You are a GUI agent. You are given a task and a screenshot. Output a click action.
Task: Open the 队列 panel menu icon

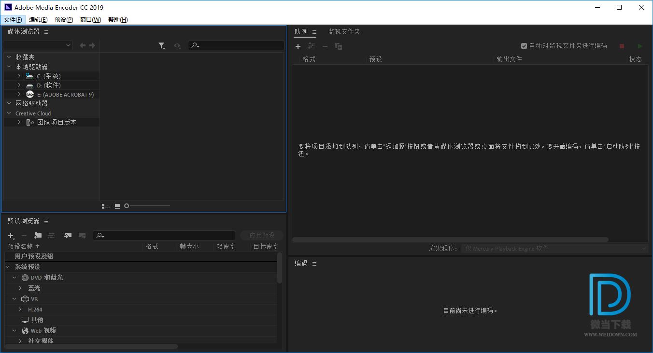pos(314,32)
